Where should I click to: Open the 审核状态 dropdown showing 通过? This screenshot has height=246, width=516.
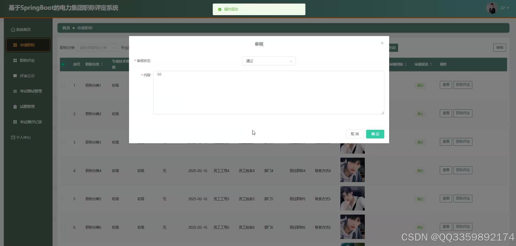(268, 61)
